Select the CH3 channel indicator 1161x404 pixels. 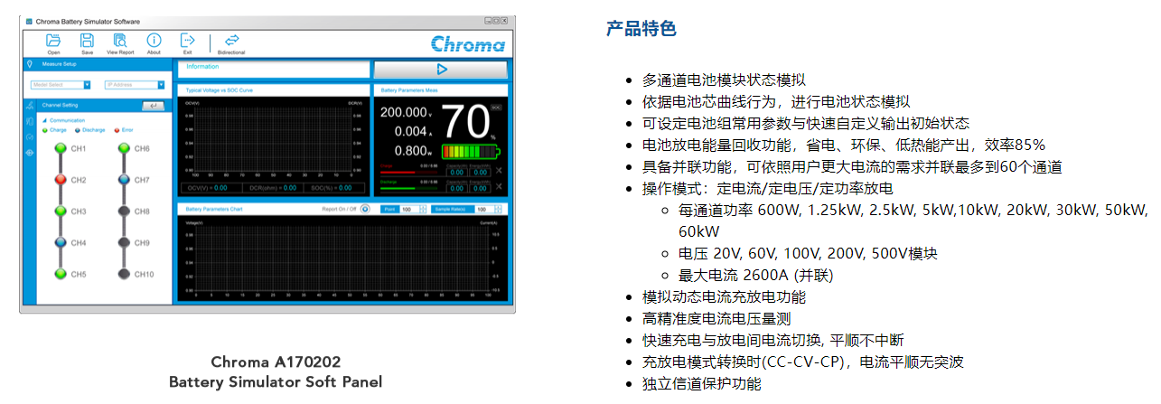[x=61, y=211]
